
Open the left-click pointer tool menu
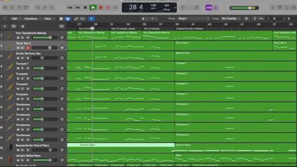pyautogui.click(x=144, y=19)
